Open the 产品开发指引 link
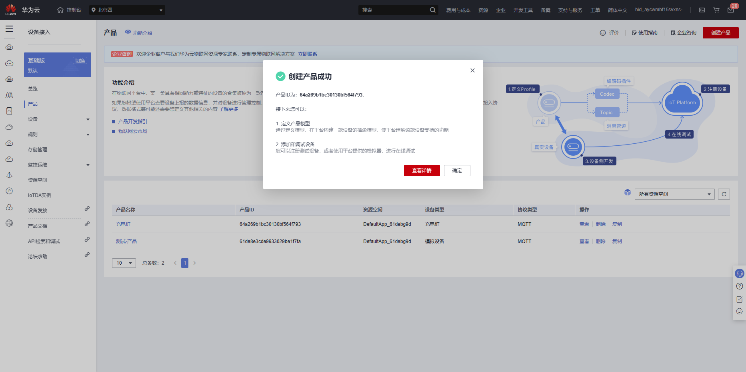 pyautogui.click(x=133, y=122)
